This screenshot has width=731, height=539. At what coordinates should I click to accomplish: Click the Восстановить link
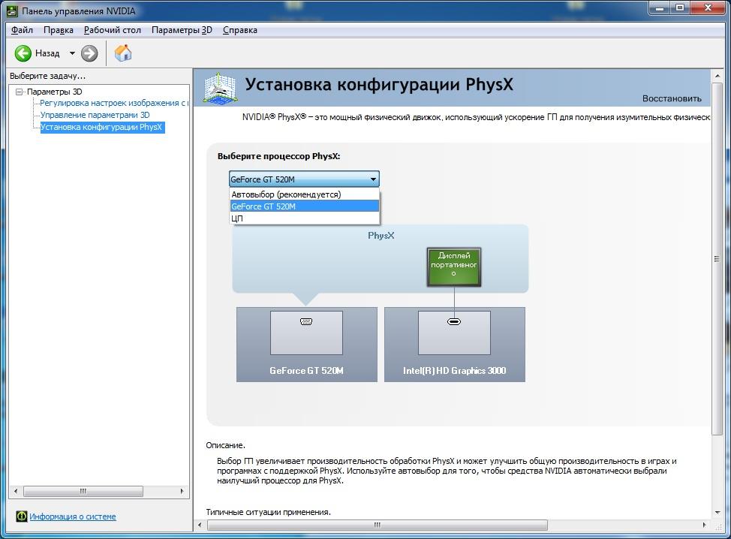(672, 98)
